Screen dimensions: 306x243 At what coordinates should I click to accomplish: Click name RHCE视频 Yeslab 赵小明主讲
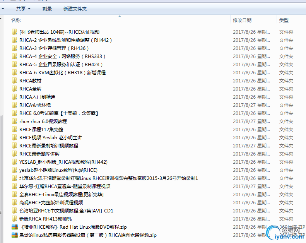click(51, 138)
